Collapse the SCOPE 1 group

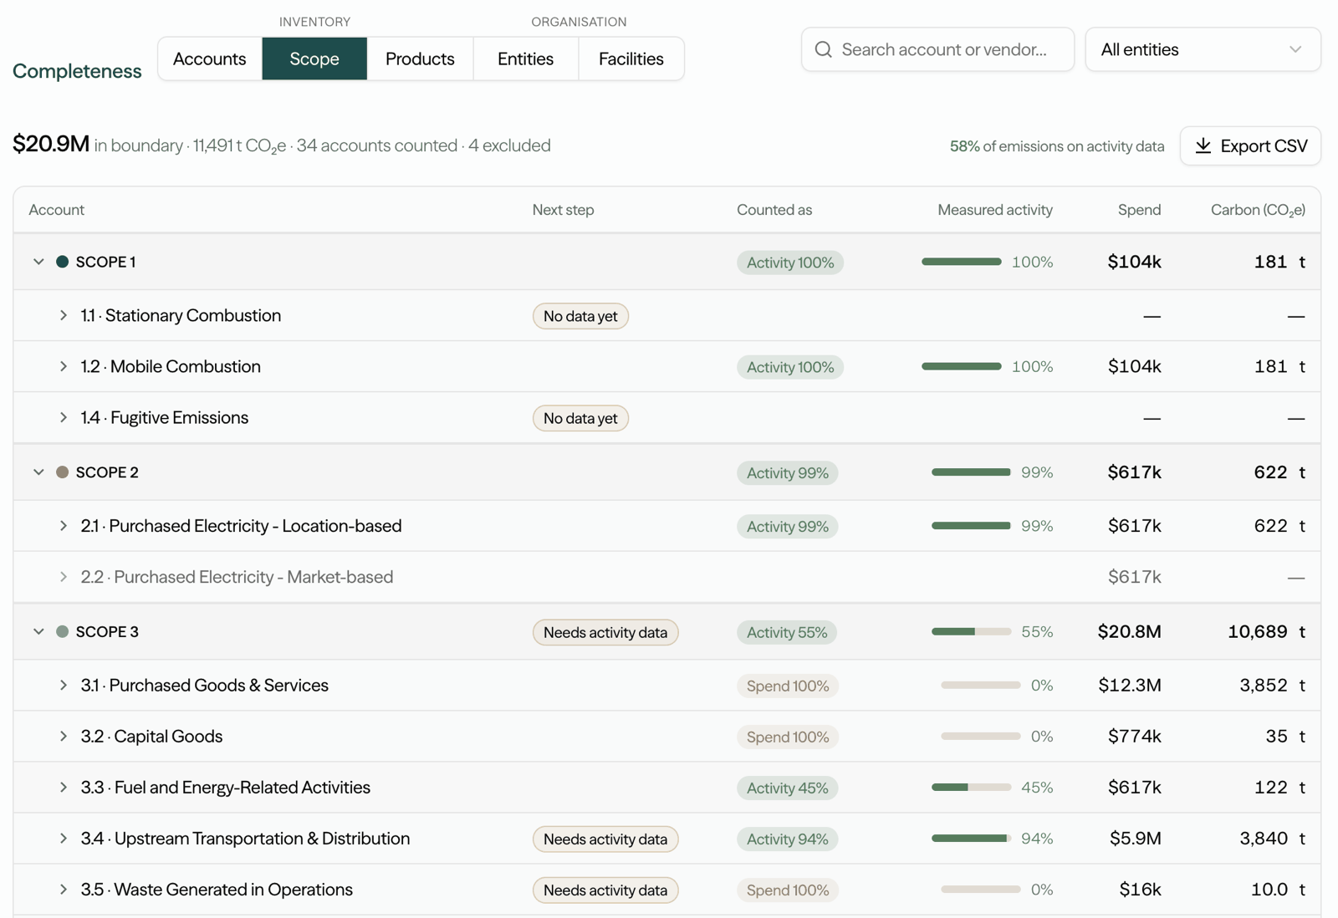(x=38, y=262)
